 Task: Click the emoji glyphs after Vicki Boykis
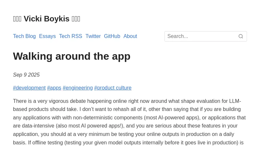pyautogui.click(x=76, y=19)
